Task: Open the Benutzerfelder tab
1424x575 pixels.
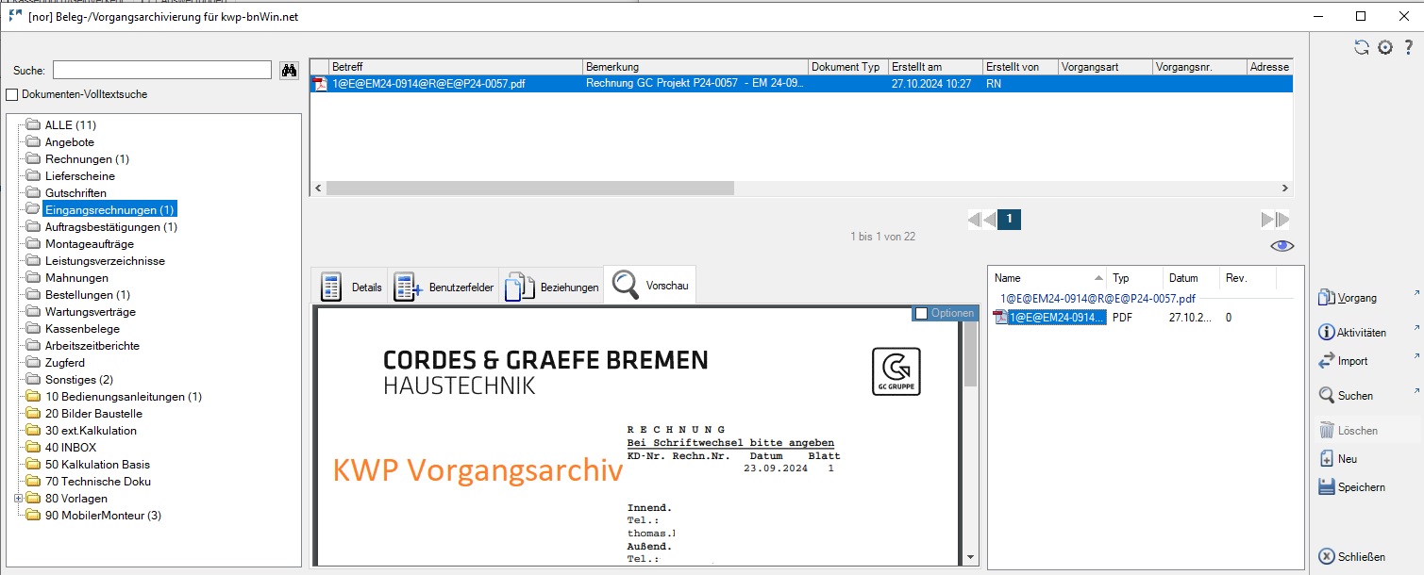Action: 443,287
